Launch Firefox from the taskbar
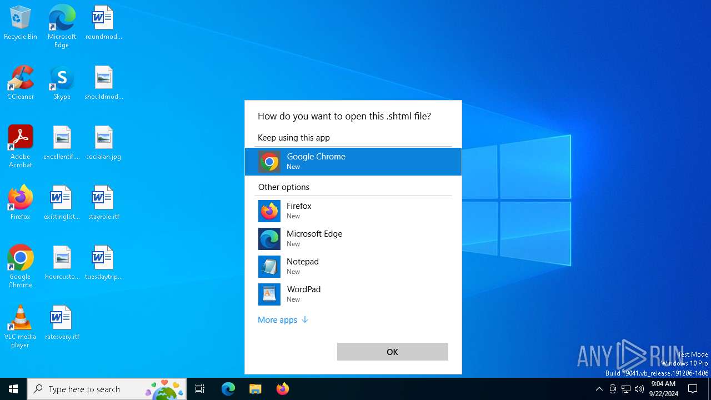Image resolution: width=711 pixels, height=400 pixels. click(283, 389)
